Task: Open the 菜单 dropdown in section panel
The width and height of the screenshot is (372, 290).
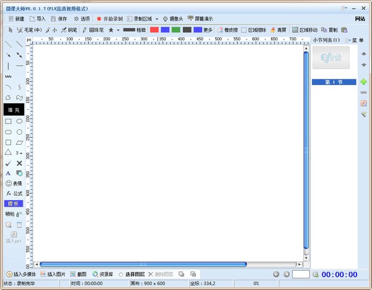Action: coord(357,40)
